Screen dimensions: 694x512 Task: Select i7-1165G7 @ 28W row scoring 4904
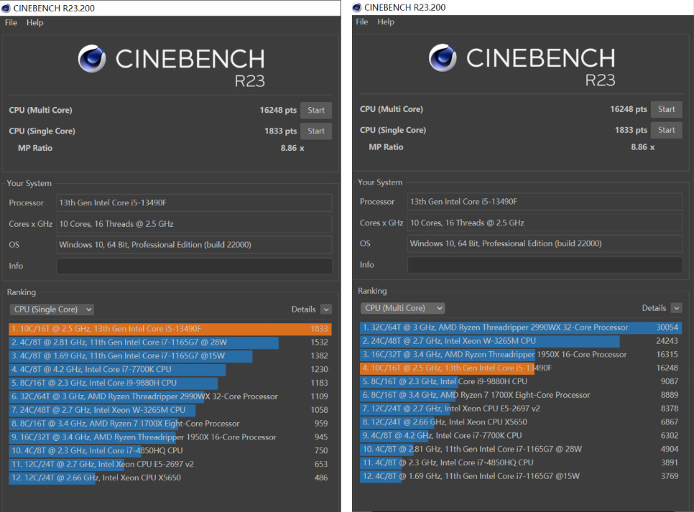tap(521, 449)
